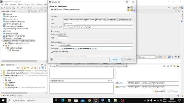Select the User field wendelsegadilha
Screen dimensions: 184x103
[x=96, y=45]
